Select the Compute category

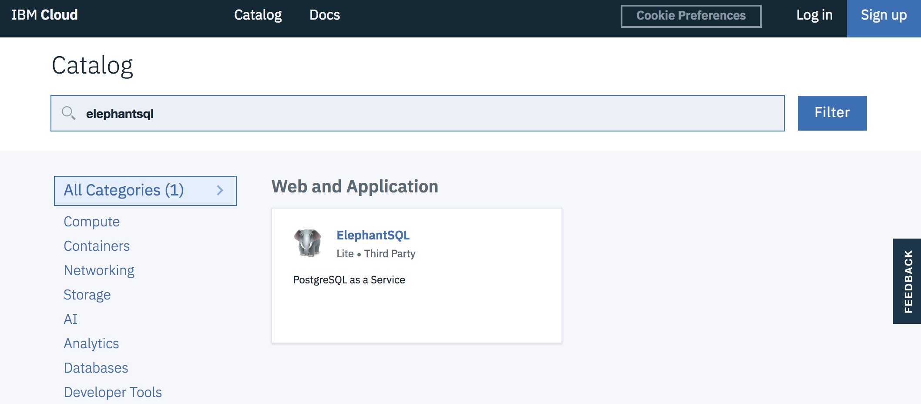(91, 222)
